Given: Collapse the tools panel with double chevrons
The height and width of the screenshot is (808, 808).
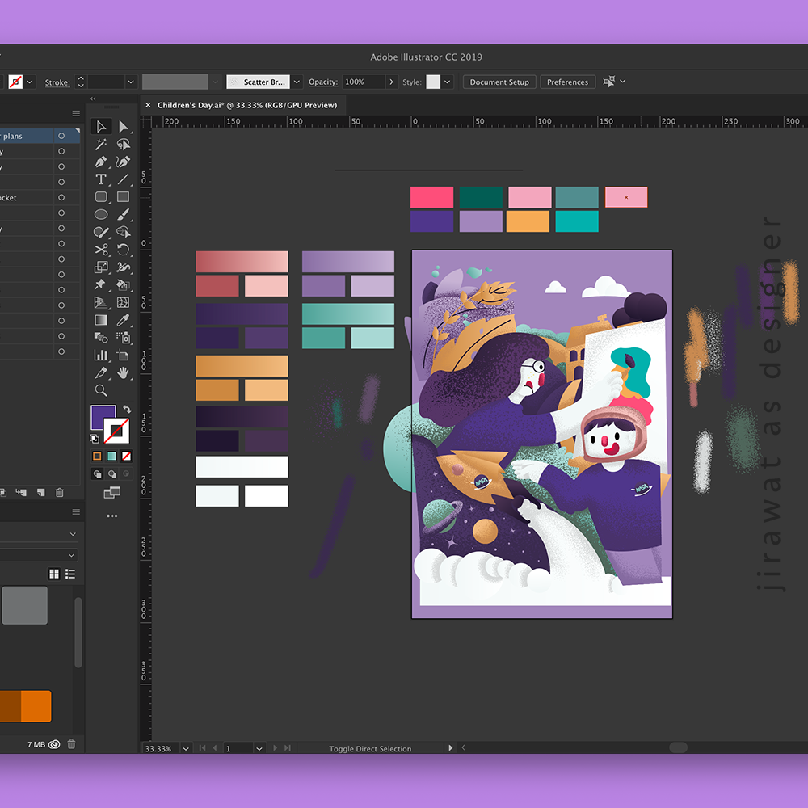Looking at the screenshot, I should [93, 99].
